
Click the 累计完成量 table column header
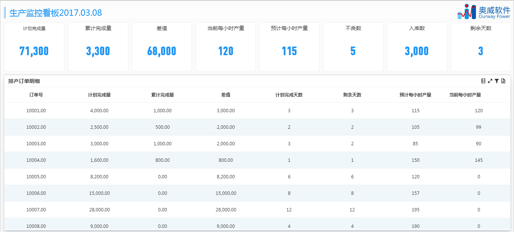point(163,95)
